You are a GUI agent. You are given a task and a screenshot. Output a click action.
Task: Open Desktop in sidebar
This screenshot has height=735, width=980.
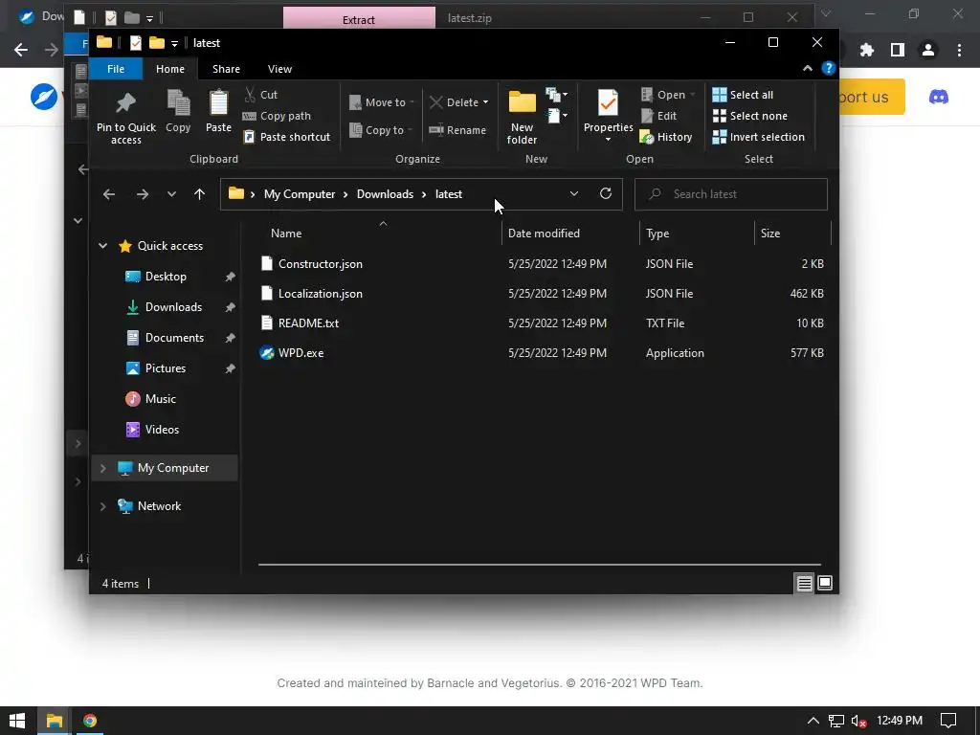pos(166,277)
